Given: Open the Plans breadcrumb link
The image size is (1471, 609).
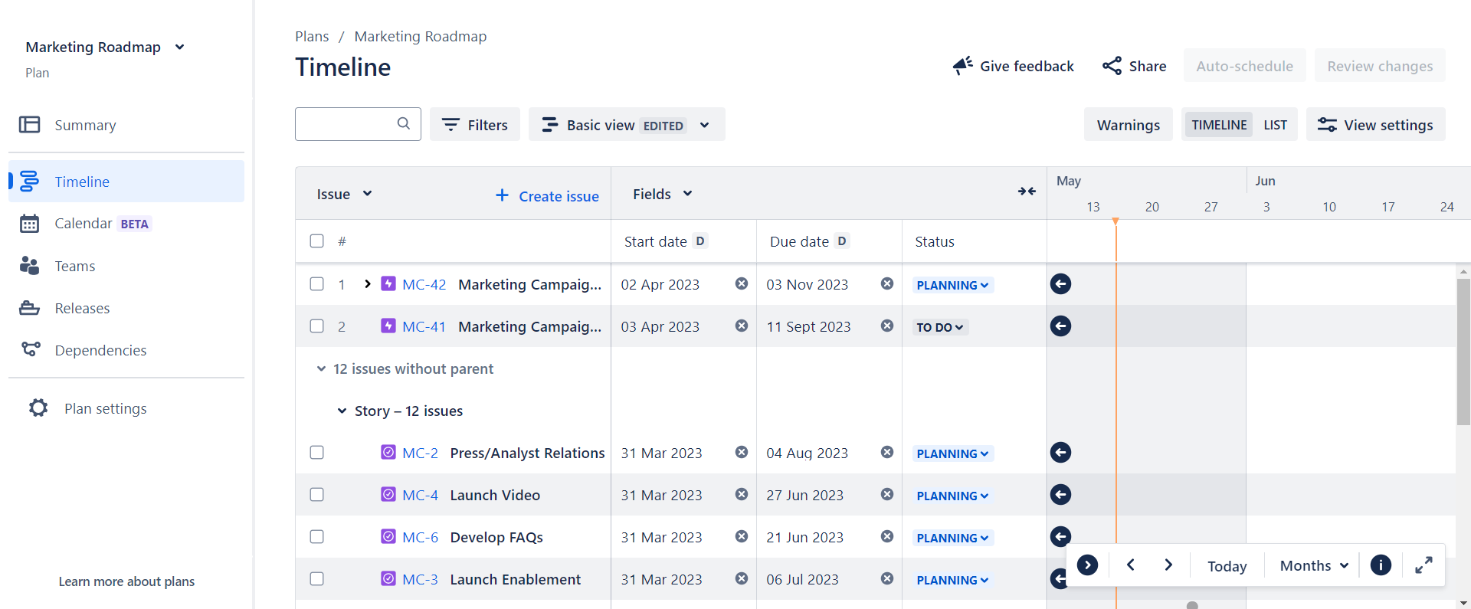Looking at the screenshot, I should (312, 36).
